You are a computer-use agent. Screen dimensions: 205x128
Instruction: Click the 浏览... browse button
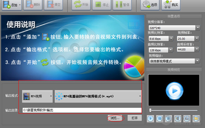115,118
